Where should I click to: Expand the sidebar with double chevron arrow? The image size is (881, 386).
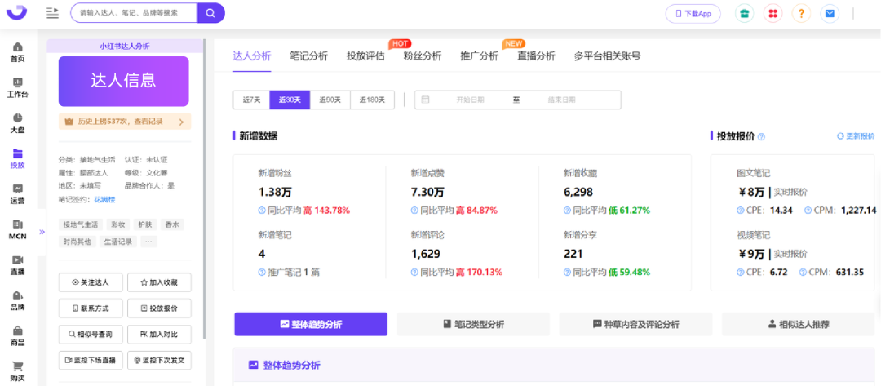coord(42,232)
